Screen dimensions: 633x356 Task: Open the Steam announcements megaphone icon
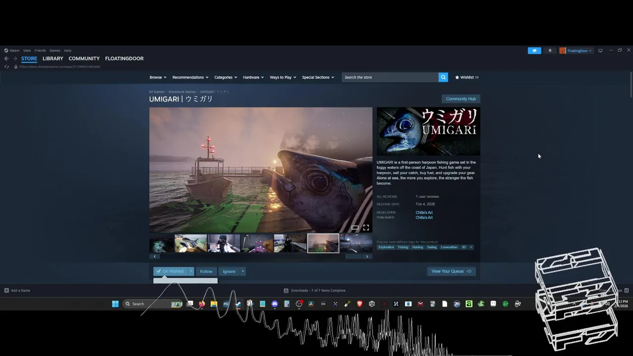pyautogui.click(x=534, y=50)
